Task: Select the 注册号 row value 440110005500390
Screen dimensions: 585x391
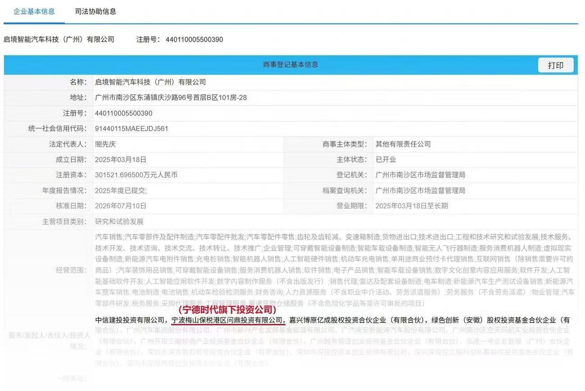Action: coord(124,113)
